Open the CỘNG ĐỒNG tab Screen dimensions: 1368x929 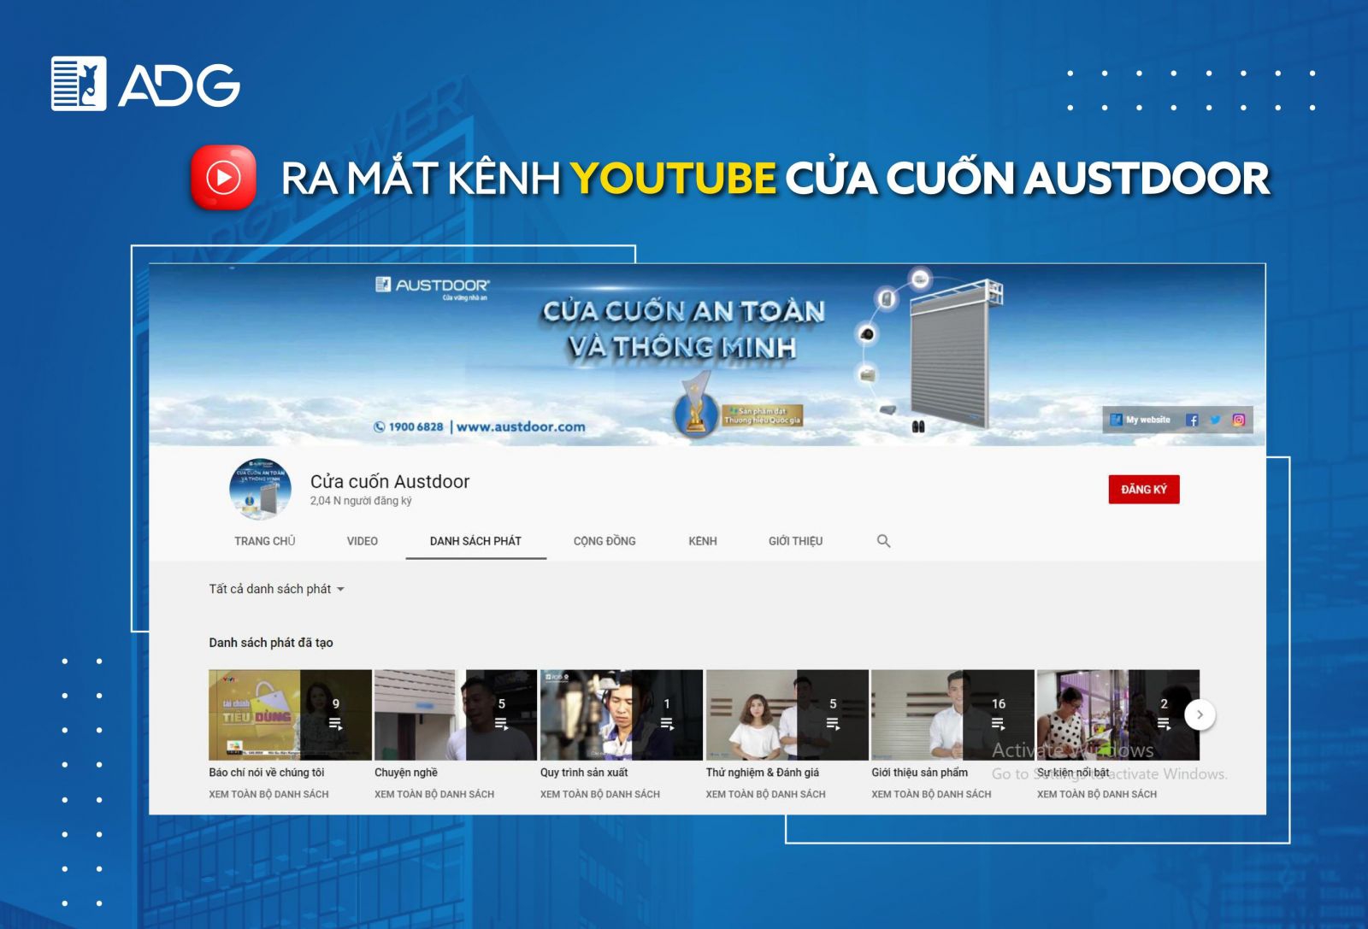point(604,541)
